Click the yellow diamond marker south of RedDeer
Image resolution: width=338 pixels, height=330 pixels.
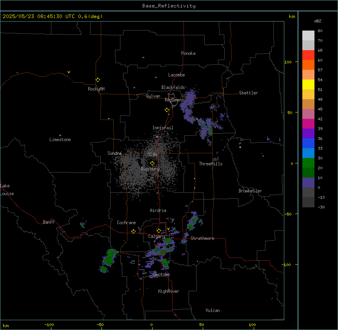(167, 110)
